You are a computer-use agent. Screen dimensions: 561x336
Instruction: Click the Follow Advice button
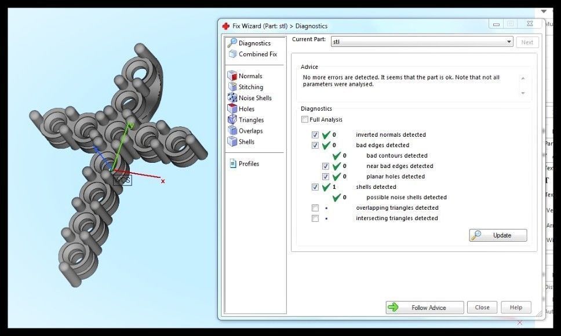click(425, 308)
